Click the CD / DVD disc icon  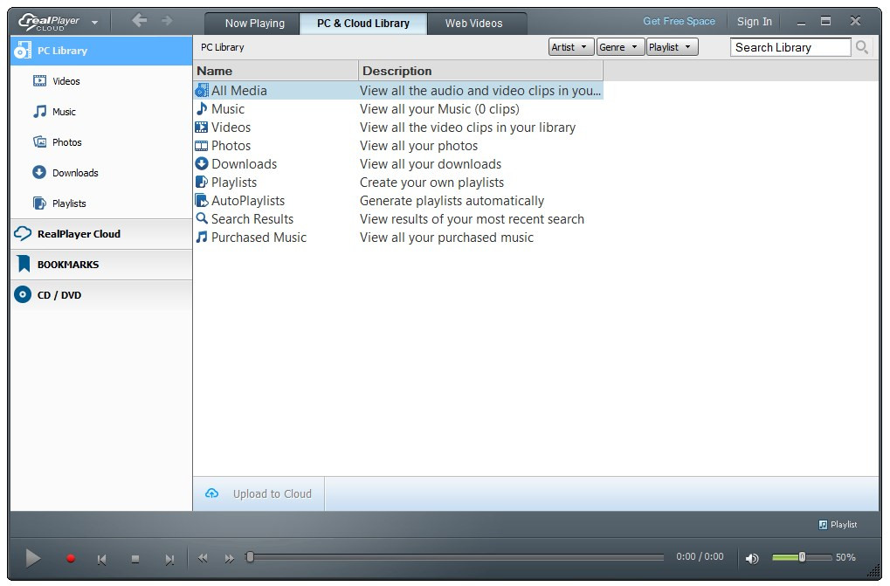[x=23, y=294]
